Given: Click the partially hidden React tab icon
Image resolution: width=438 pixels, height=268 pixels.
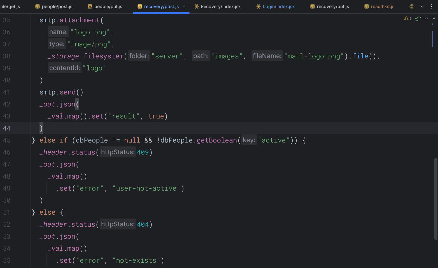Looking at the screenshot, I should [411, 6].
